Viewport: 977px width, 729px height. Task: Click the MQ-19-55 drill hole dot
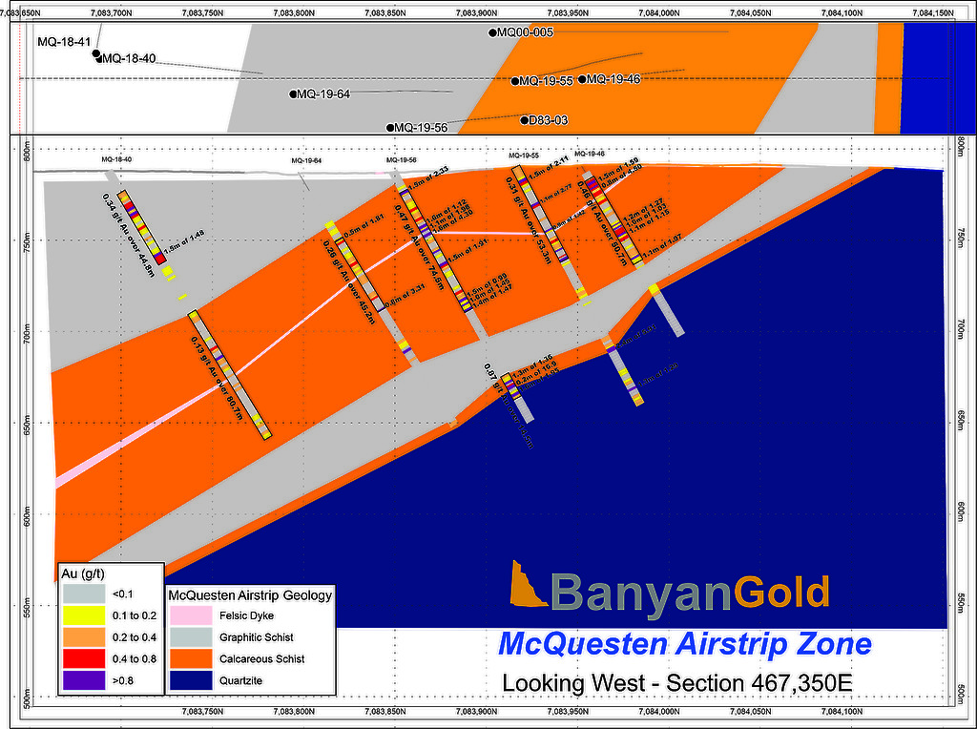point(515,81)
